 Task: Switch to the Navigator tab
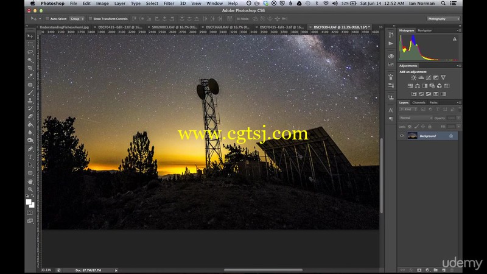pyautogui.click(x=424, y=30)
